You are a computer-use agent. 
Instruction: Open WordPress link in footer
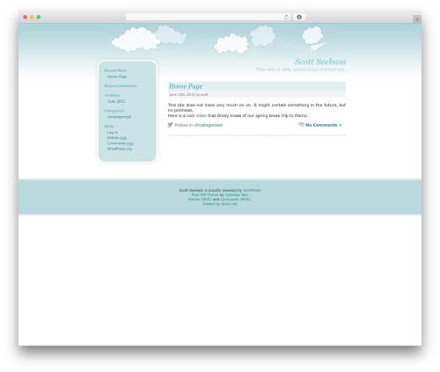click(252, 190)
